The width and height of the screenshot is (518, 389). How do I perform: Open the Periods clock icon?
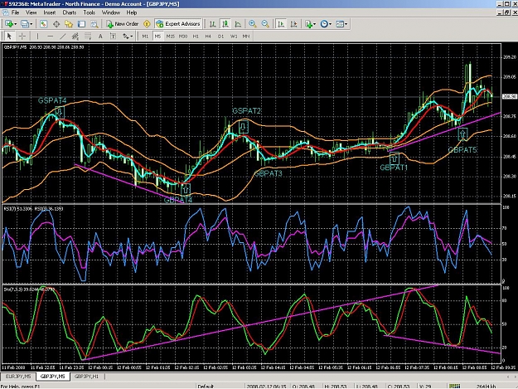pyautogui.click(x=324, y=24)
